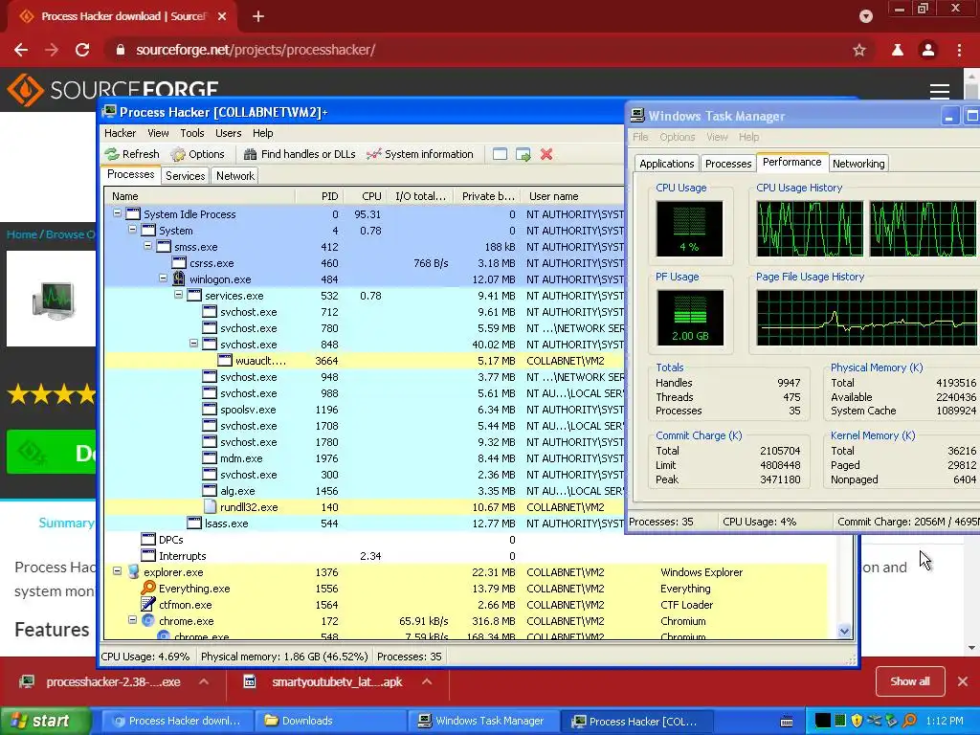Collapse winlogon.exe tree node

coord(163,278)
